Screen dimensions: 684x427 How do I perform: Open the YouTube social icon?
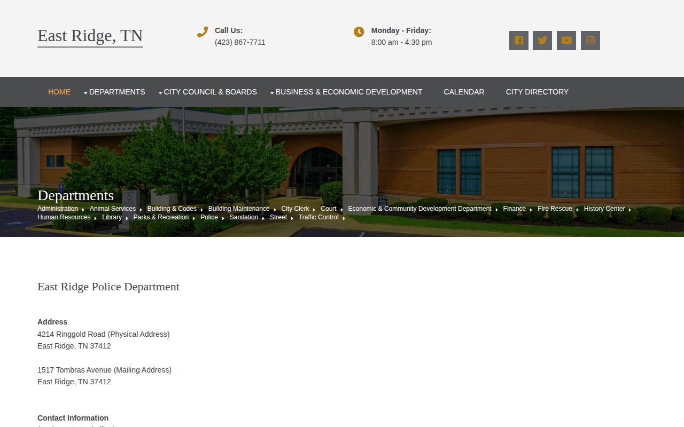[x=566, y=41]
